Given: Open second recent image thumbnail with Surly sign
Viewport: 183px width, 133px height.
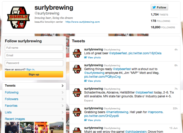Looking at the screenshot, I should click(27, 127).
